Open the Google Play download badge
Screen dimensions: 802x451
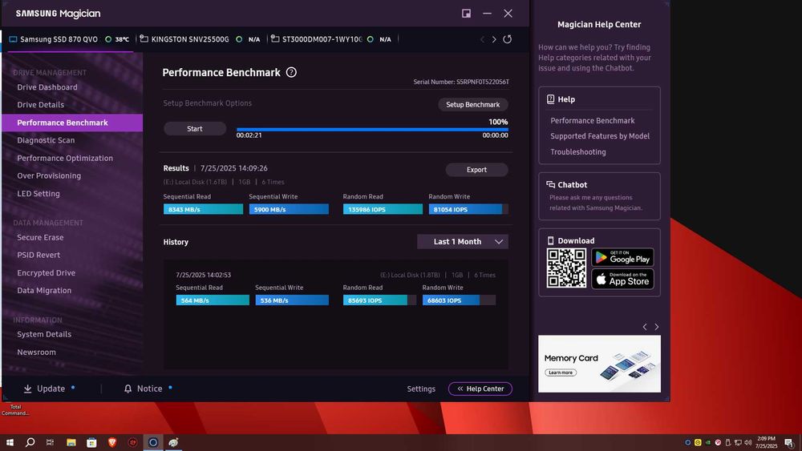(622, 257)
